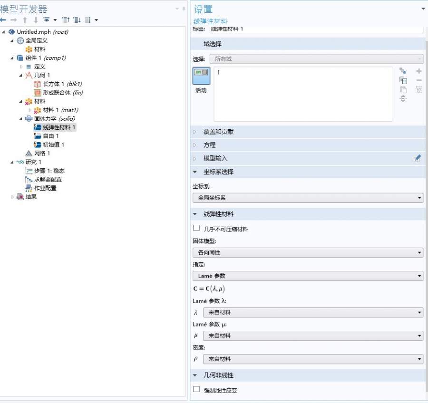Go forward with the right arrow toolbar icon

click(14, 20)
